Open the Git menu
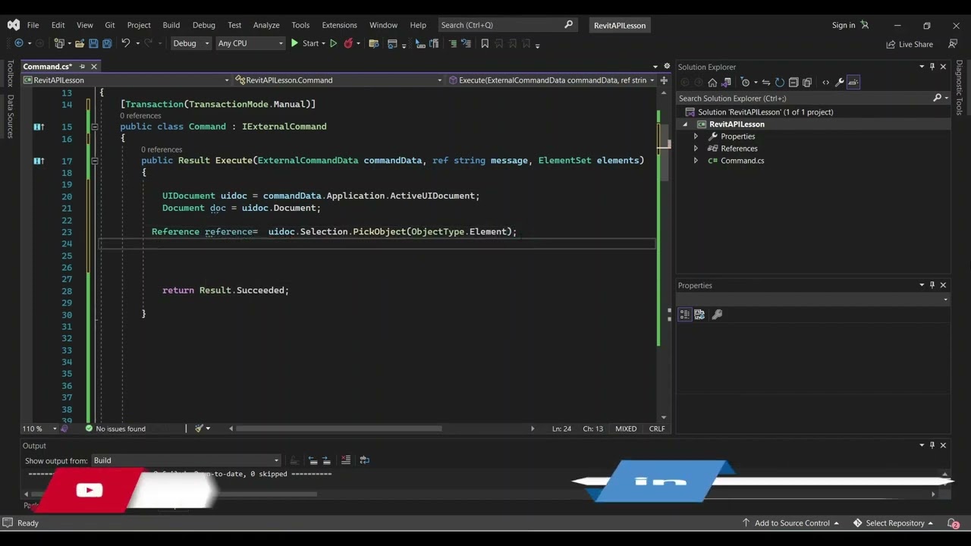The image size is (971, 546). [110, 25]
